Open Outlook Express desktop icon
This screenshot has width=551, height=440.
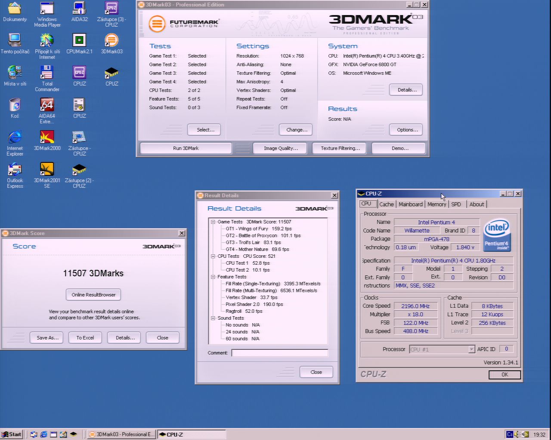click(x=15, y=175)
